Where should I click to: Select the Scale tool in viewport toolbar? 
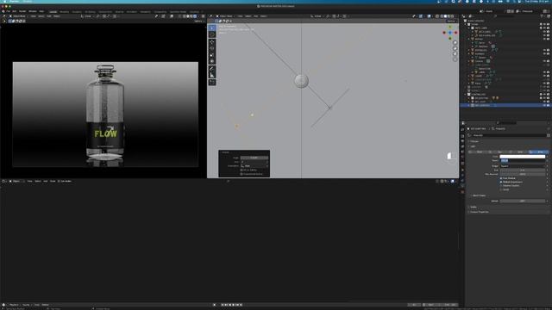point(212,55)
